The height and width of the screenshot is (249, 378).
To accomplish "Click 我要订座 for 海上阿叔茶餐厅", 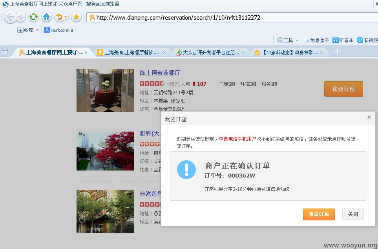I will [x=343, y=89].
